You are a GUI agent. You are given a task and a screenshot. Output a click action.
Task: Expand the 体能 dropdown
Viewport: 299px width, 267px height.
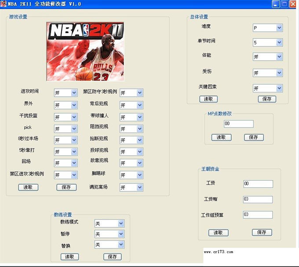click(268, 57)
